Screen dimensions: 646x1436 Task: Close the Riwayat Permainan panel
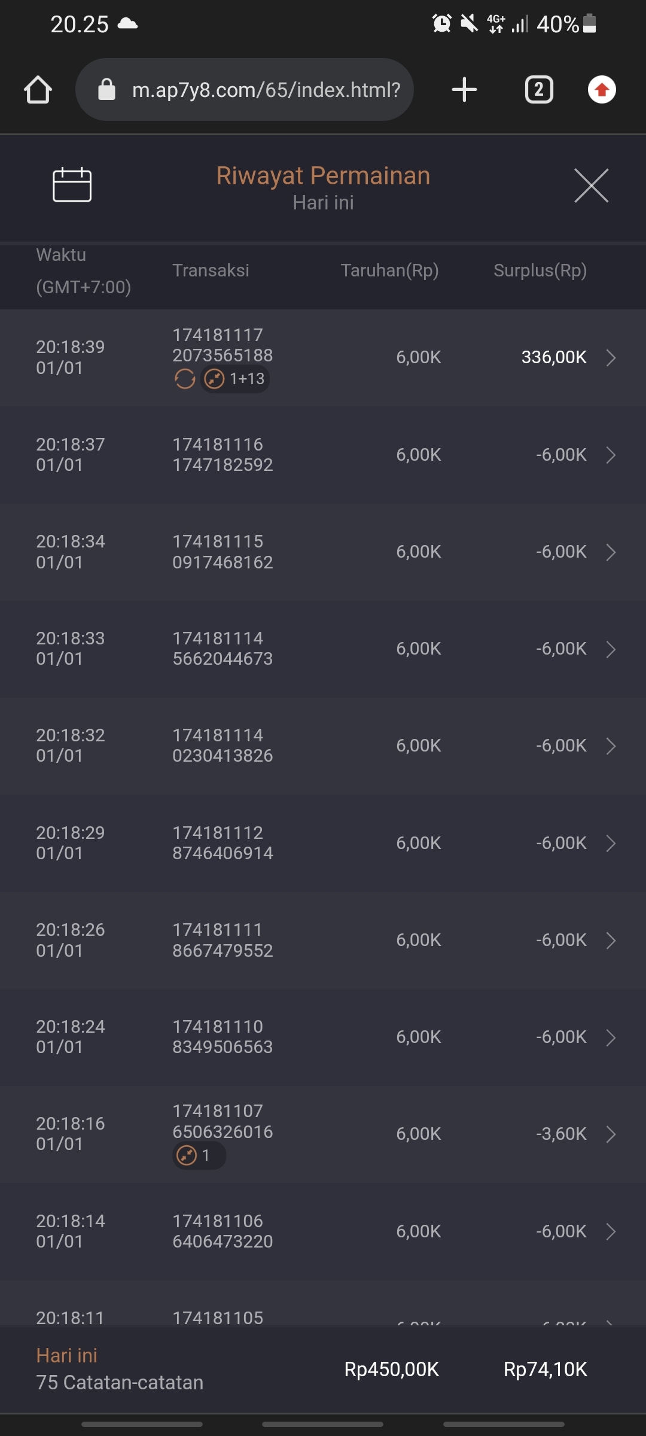[591, 185]
